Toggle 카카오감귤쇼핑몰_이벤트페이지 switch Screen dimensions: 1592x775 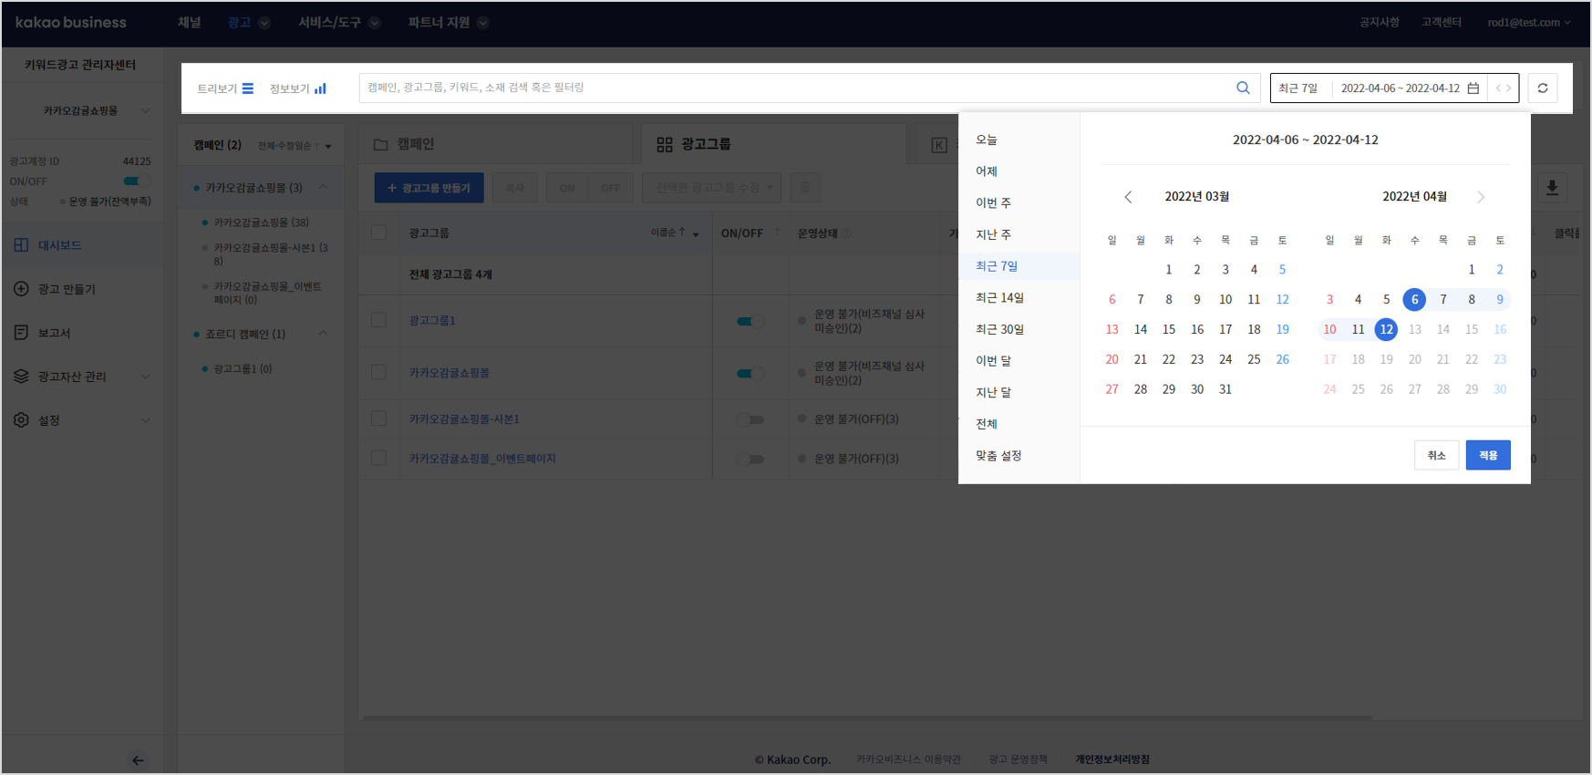(749, 459)
